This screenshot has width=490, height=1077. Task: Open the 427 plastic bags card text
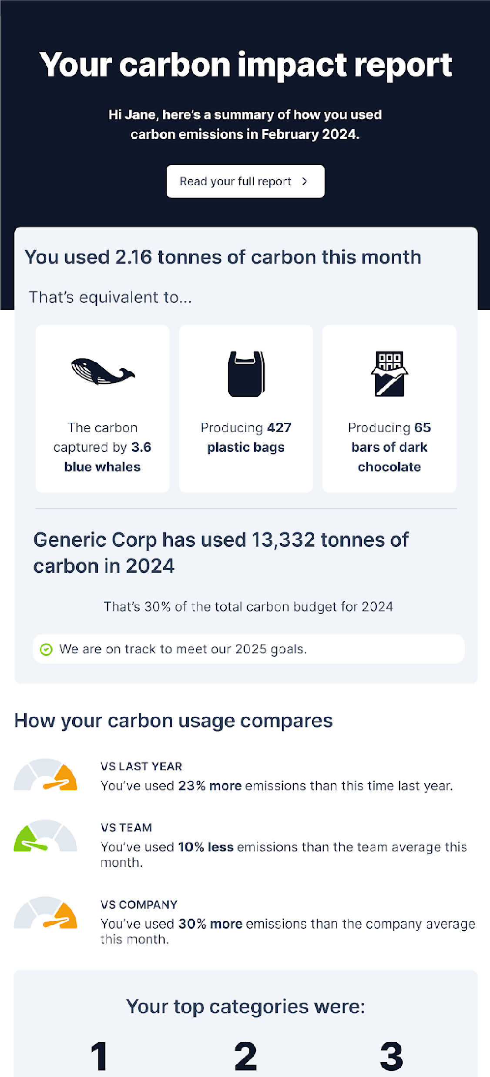point(246,438)
